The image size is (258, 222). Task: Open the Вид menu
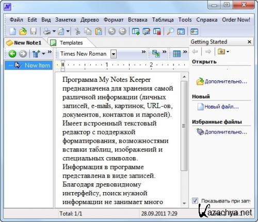(46, 20)
